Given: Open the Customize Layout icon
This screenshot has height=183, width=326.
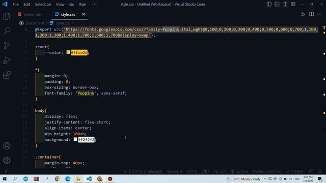Looking at the screenshot, I should [293, 4].
